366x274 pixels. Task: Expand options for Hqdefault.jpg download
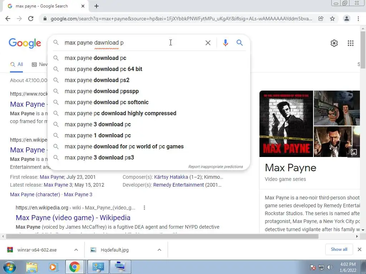pos(159,250)
